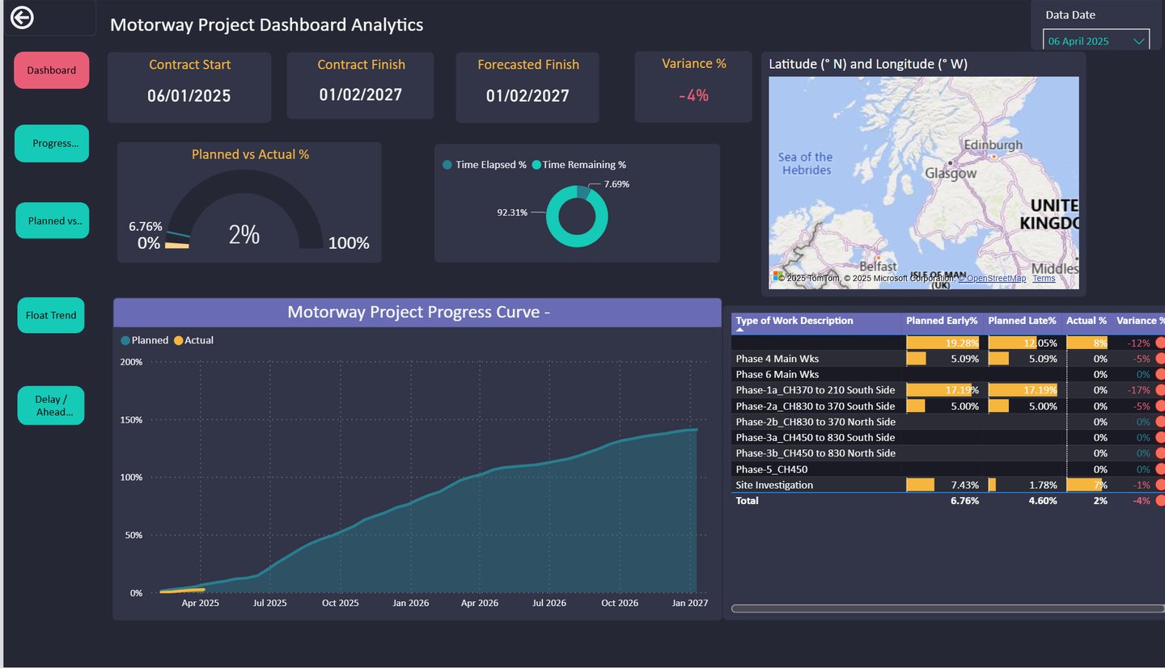
Task: Click the red variance indicator for Phase 4 Main Wks
Action: 1160,359
